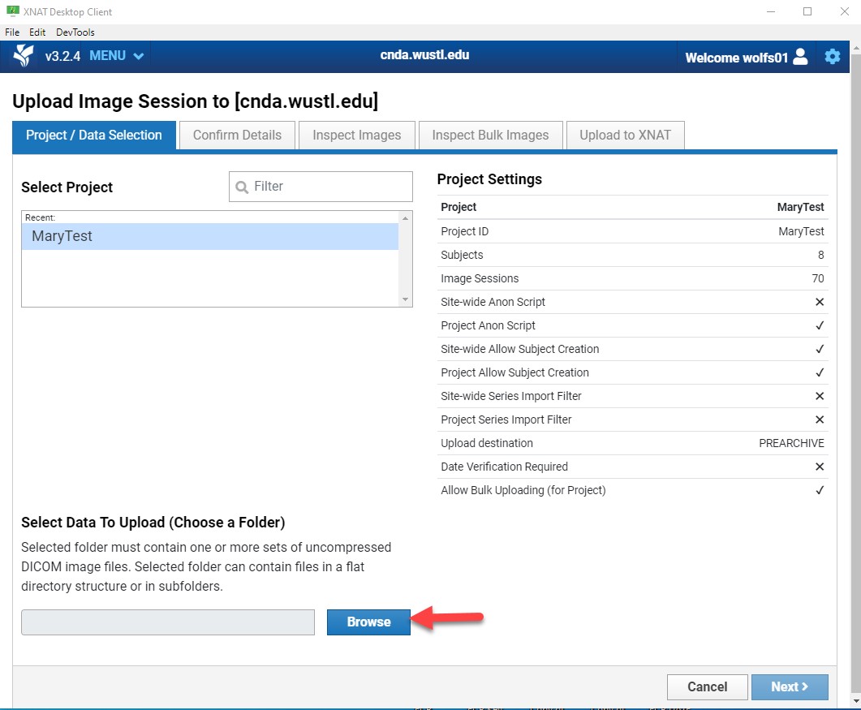Switch to the Confirm Details tab

pos(237,136)
